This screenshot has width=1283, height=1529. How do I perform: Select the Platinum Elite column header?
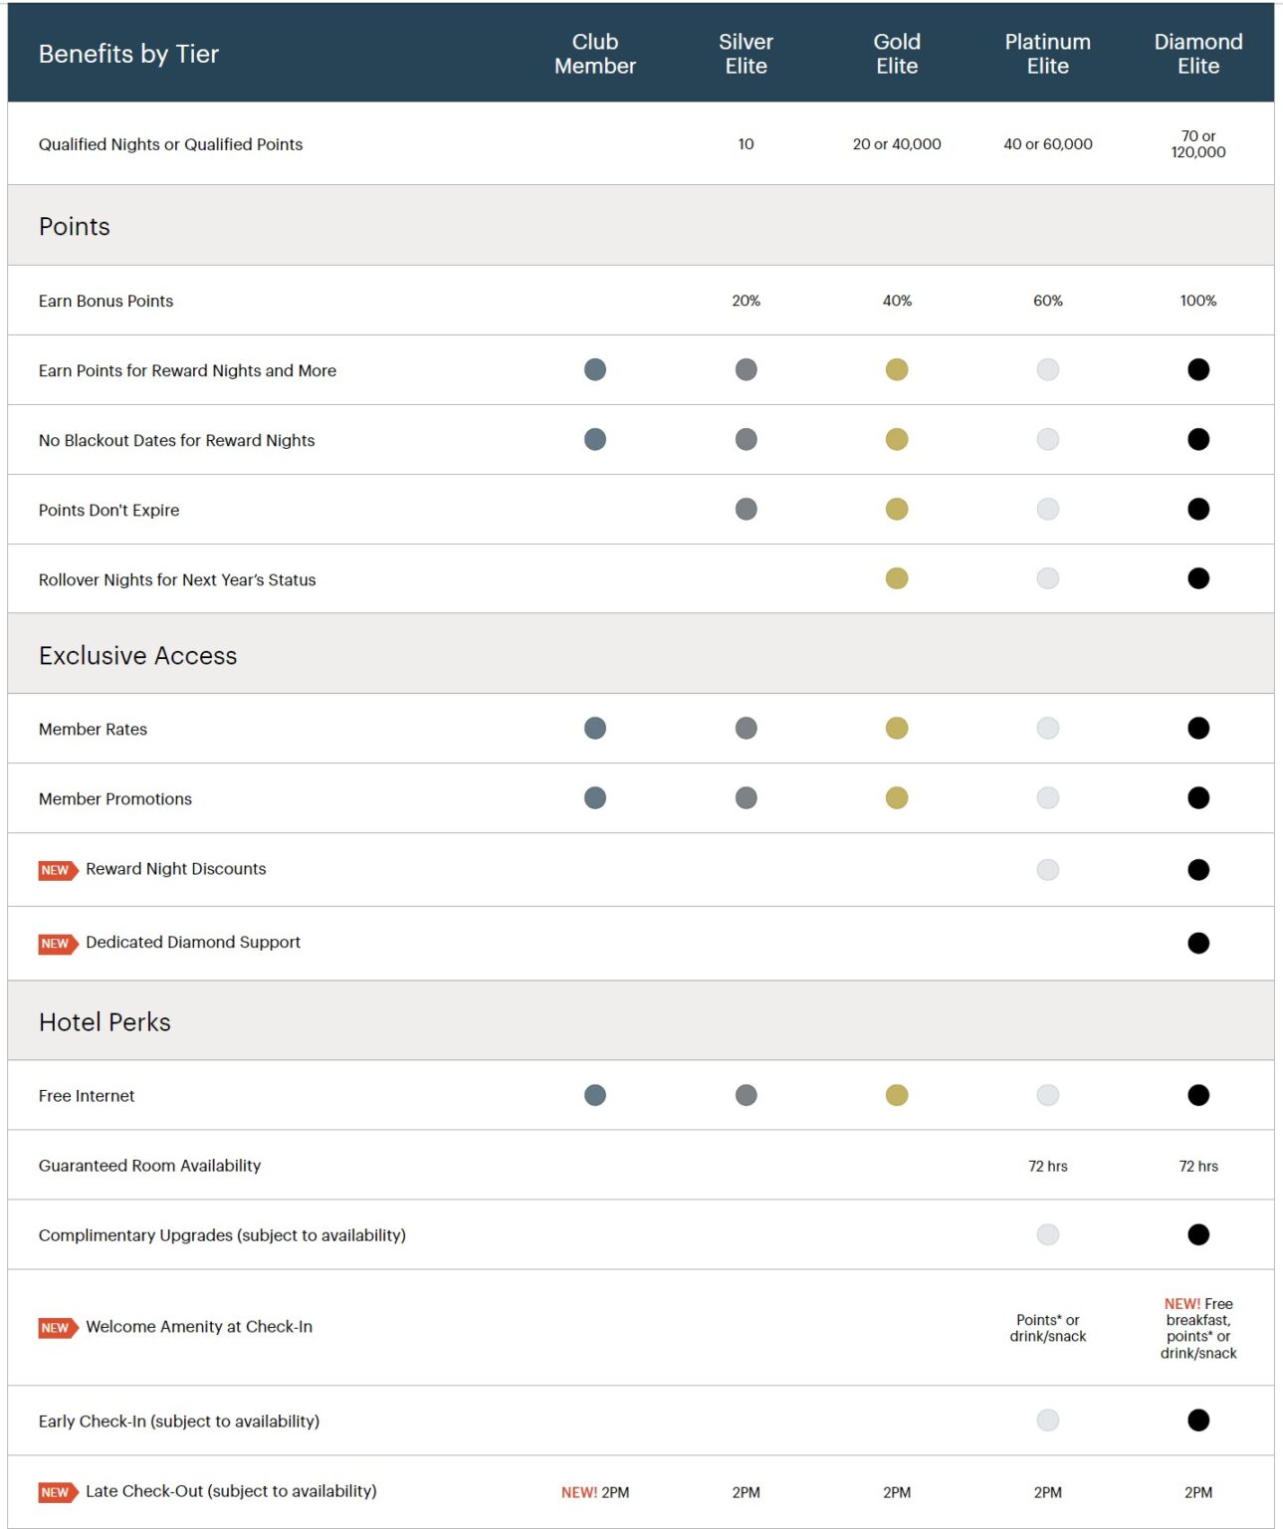click(1047, 54)
